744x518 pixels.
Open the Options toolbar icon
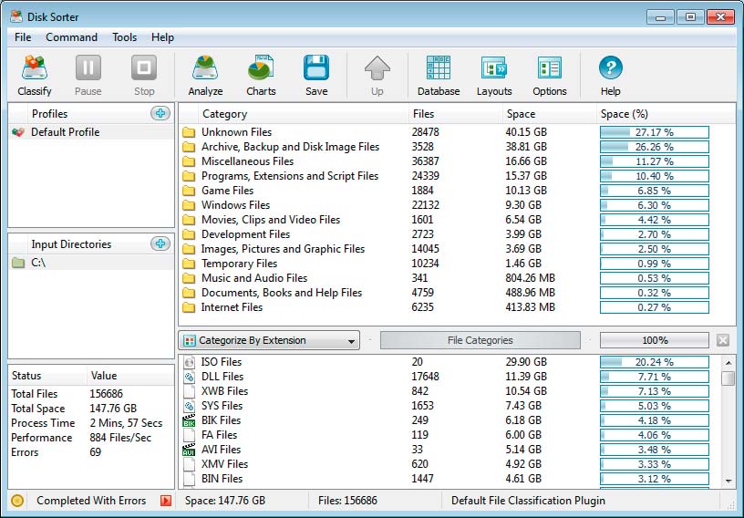[550, 67]
